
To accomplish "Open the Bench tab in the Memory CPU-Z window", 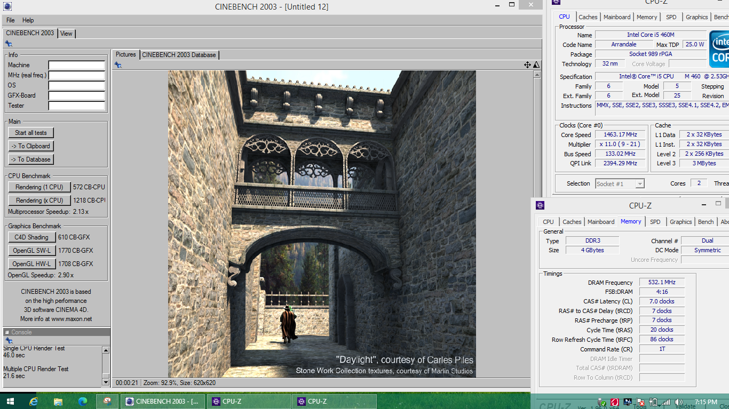I will coord(706,222).
